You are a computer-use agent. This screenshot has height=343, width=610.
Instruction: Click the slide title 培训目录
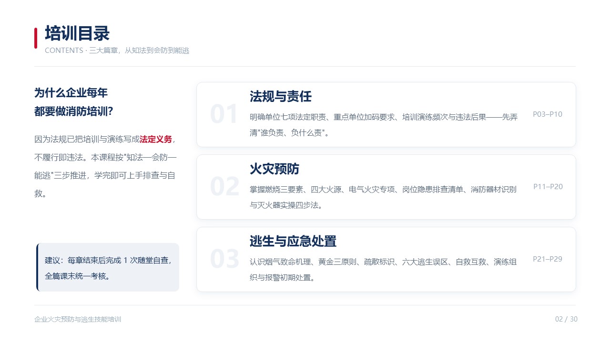point(77,34)
